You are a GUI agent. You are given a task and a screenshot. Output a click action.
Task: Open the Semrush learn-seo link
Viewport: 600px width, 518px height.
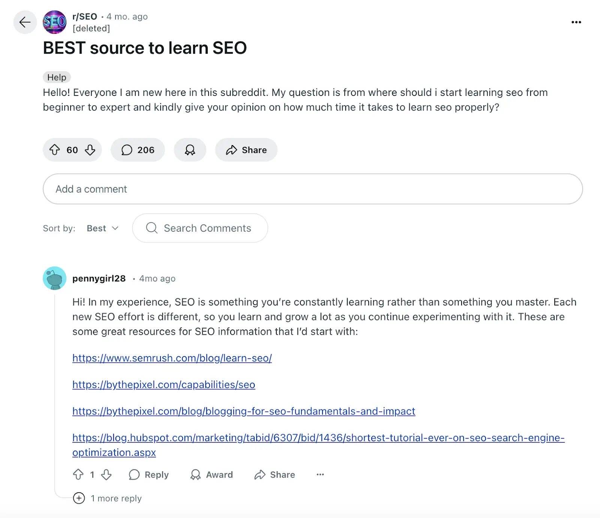172,358
